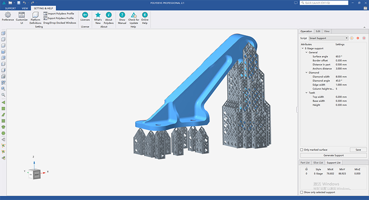Open the Preference settings icon
369x200 pixels.
tap(8, 15)
